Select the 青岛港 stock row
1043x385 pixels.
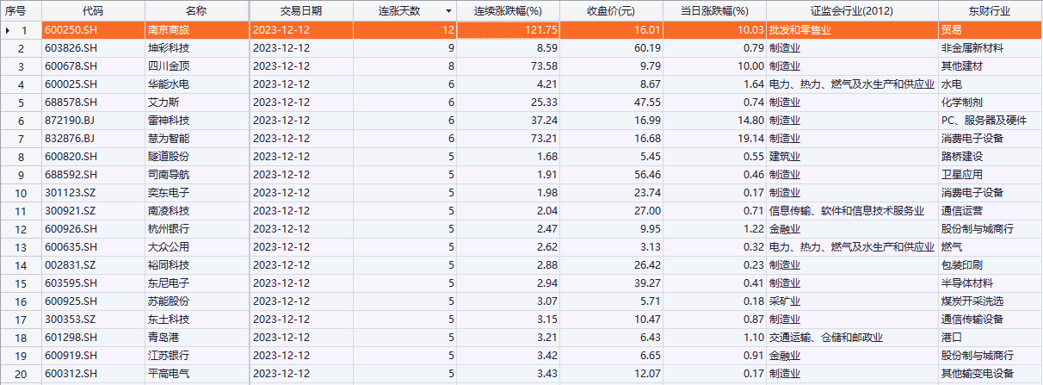coord(162,338)
